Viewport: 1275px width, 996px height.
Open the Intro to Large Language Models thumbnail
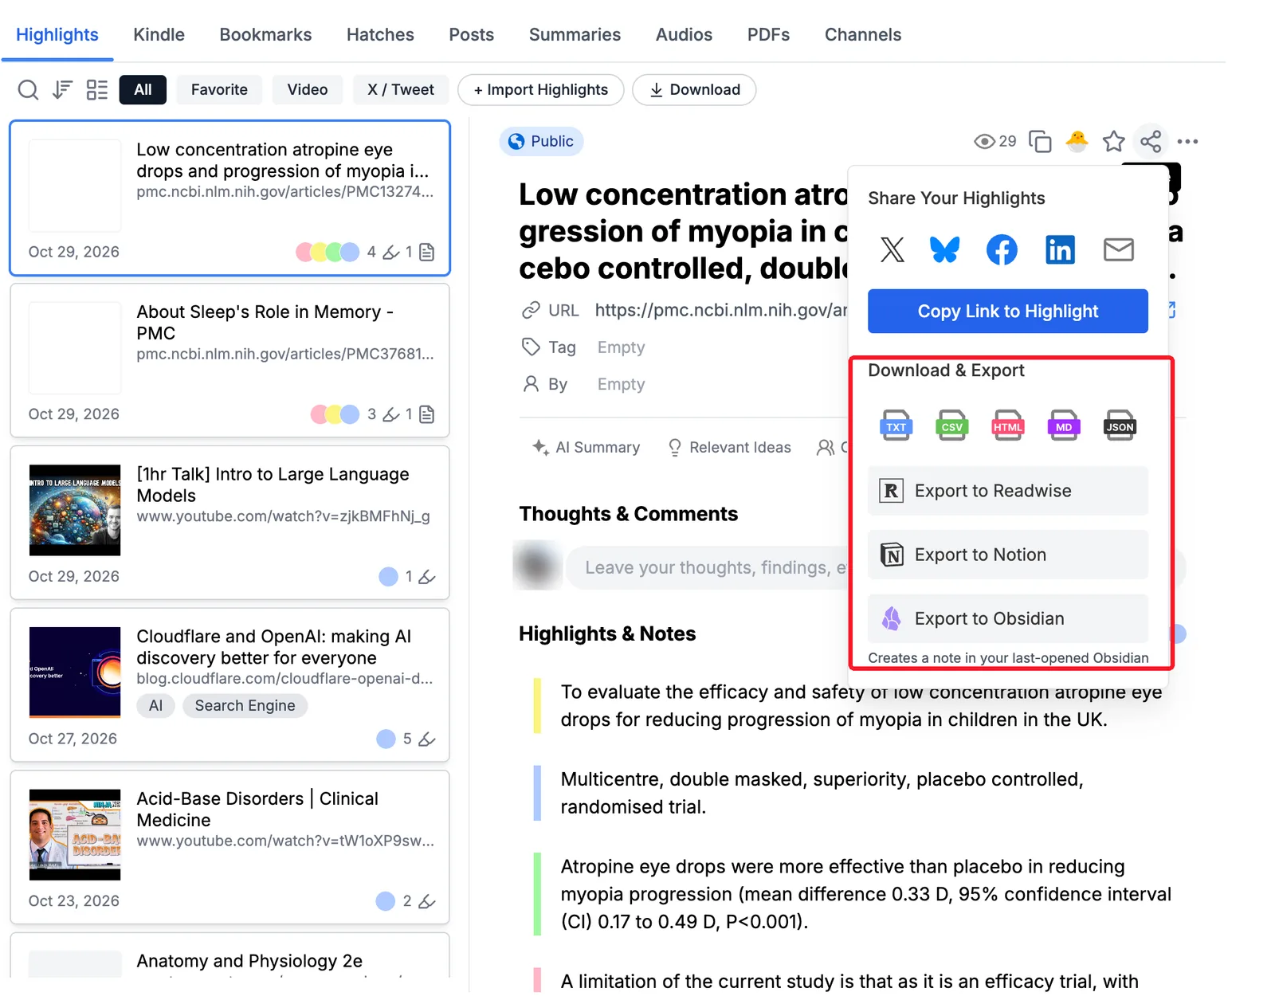75,510
